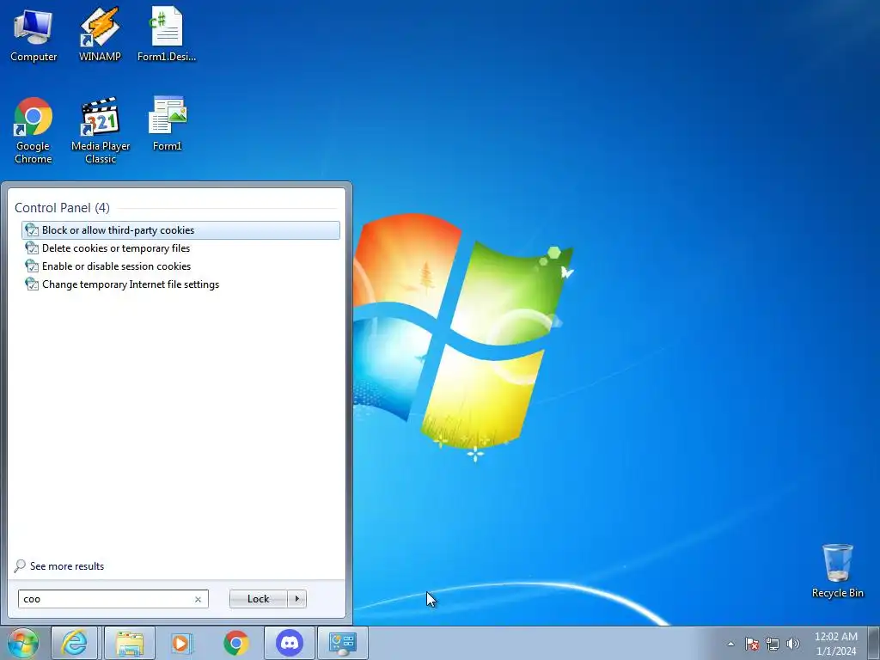The image size is (880, 660).
Task: Open Delete cookies or temporary files
Action: tap(180, 248)
